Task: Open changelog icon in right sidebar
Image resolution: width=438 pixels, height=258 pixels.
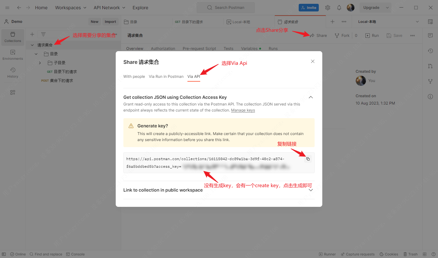Action: tap(430, 51)
